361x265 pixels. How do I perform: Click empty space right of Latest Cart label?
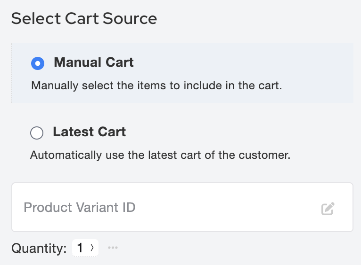(x=236, y=132)
